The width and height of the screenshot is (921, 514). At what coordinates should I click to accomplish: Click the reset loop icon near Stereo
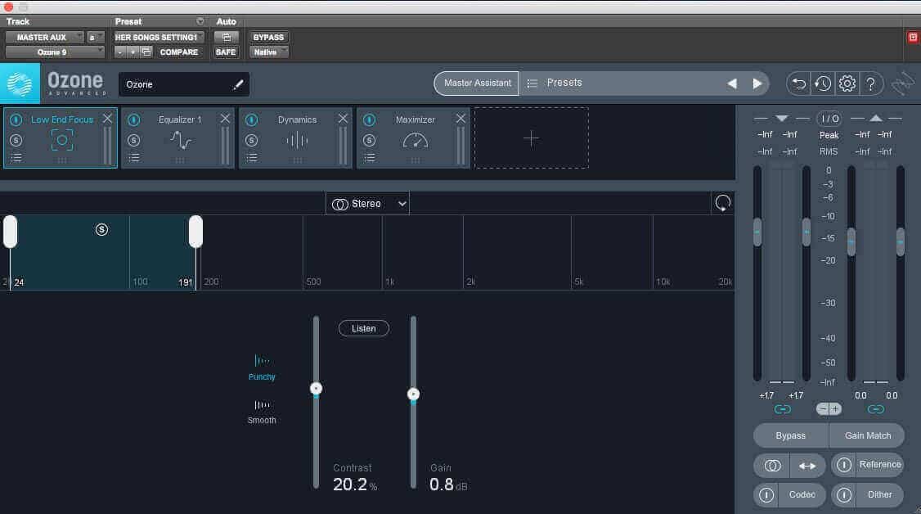[x=722, y=203]
